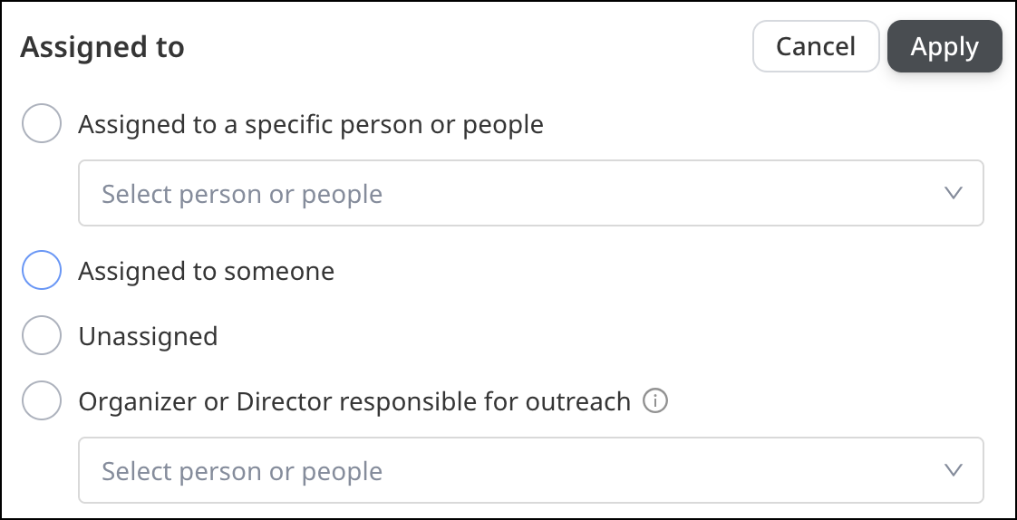Screen dimensions: 1017x520
Task: Click the 'Organizer or Director responsible for outreach' label
Action: tap(354, 401)
